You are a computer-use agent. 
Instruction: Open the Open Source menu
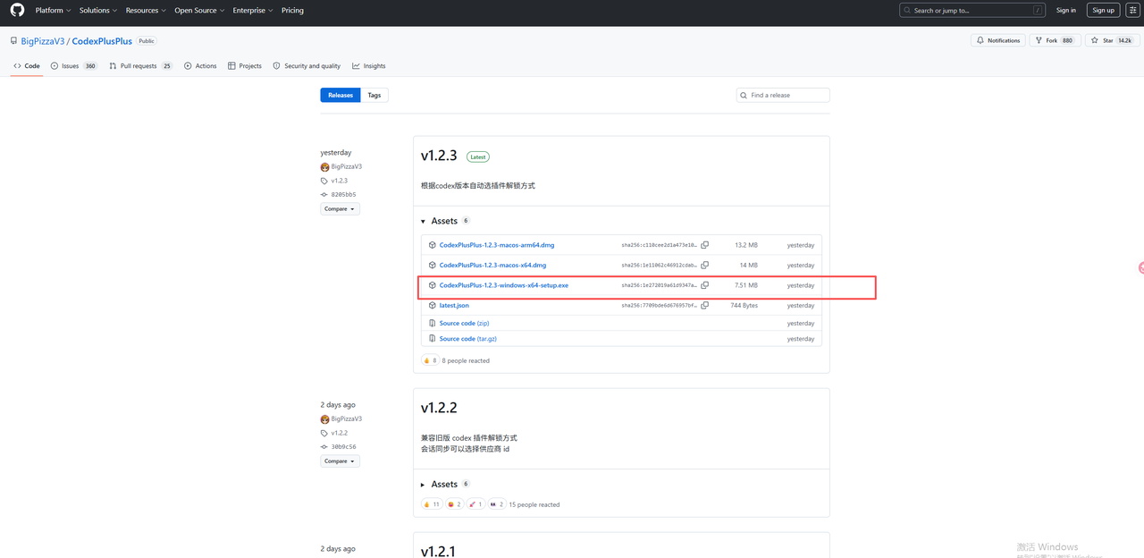pyautogui.click(x=199, y=11)
